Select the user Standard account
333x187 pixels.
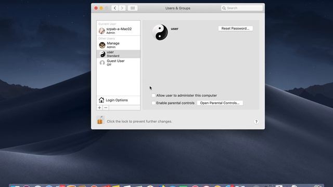(x=118, y=54)
